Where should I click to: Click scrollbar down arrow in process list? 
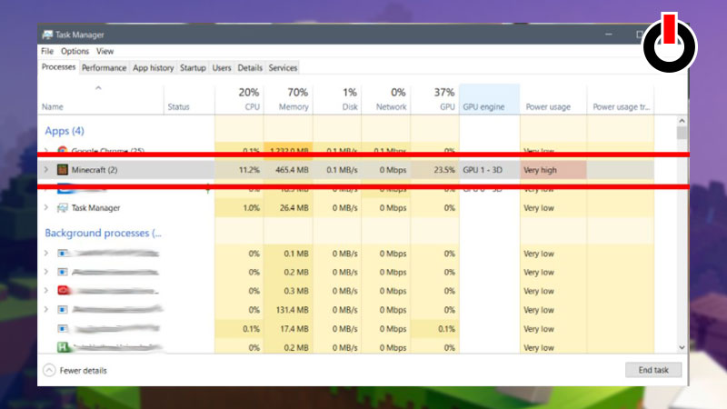[682, 347]
